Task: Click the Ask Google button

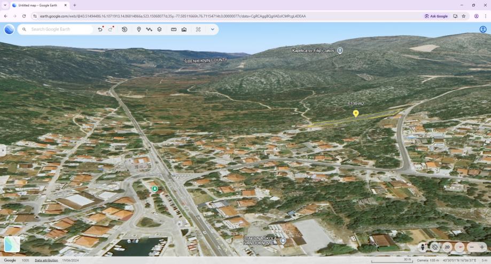Action: 437,16
